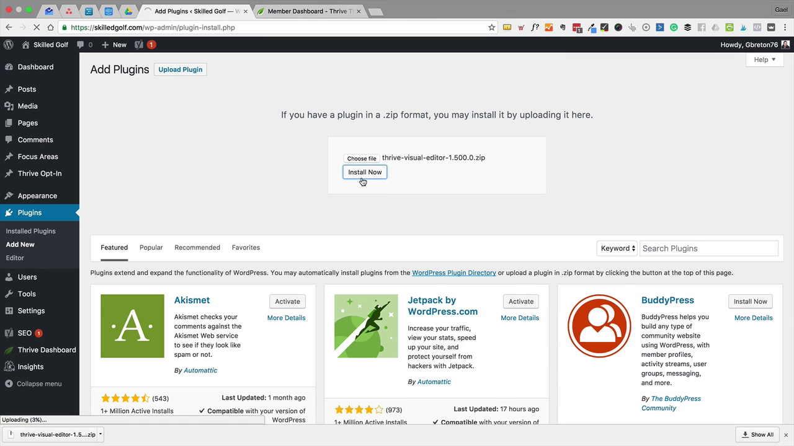
Task: Open Thrive Dashboard leaf icon
Action: 9,350
